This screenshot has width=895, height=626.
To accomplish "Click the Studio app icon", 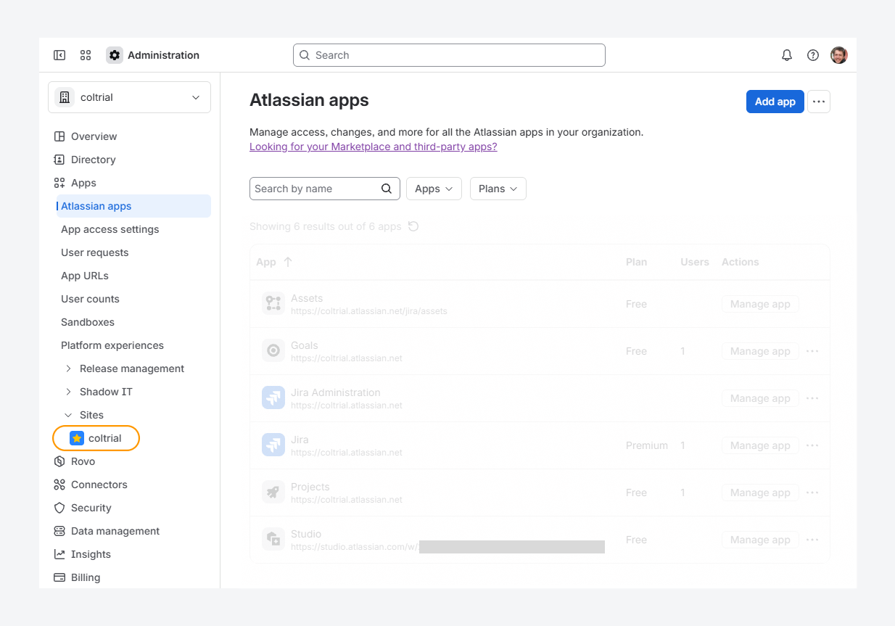I will pos(273,540).
